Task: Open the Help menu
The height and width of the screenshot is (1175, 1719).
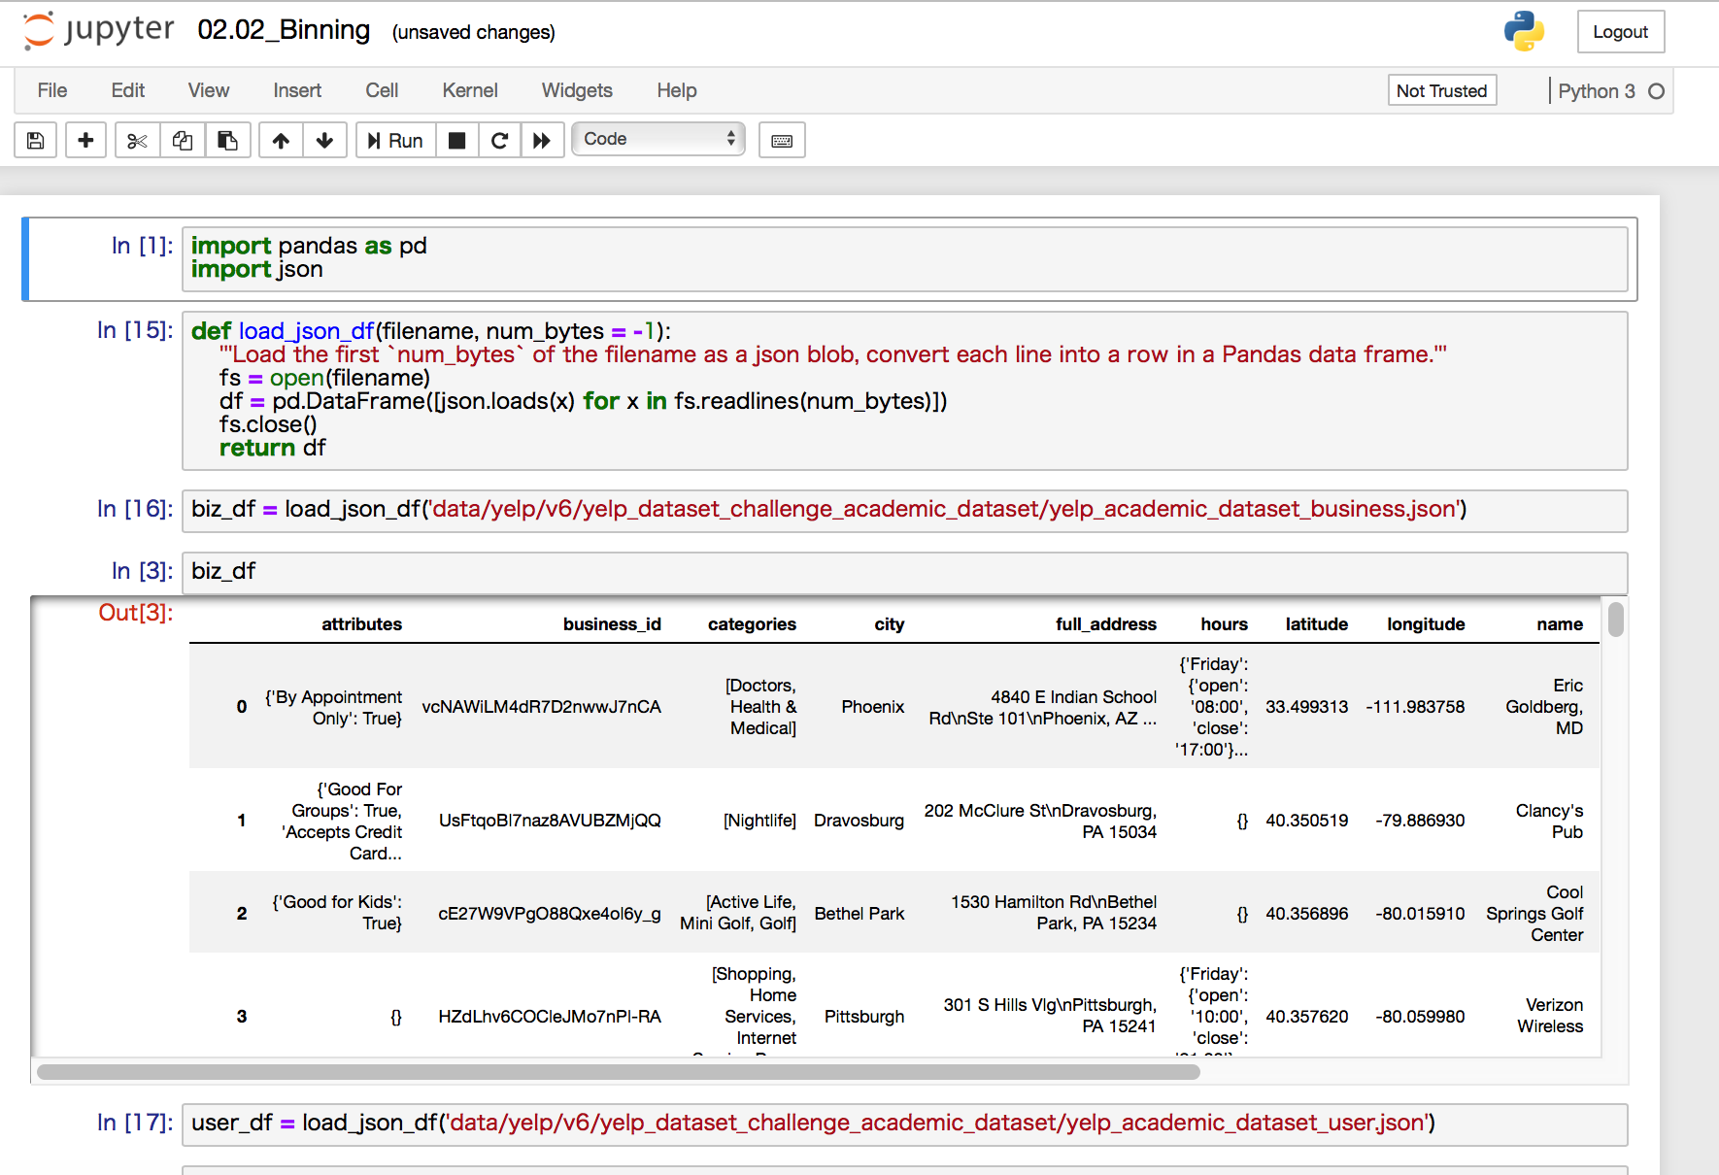Action: tap(677, 90)
